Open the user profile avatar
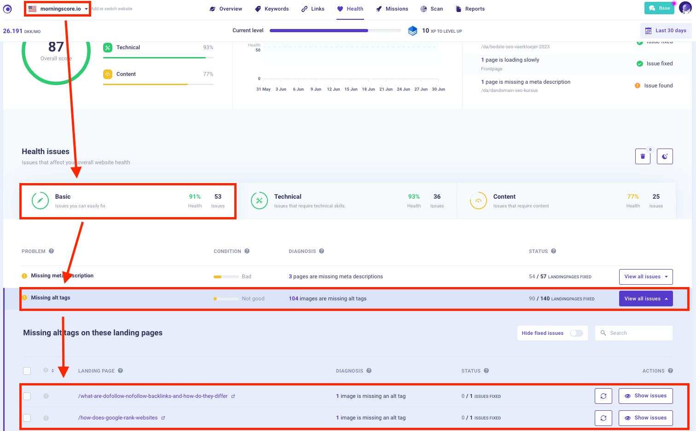 click(685, 8)
